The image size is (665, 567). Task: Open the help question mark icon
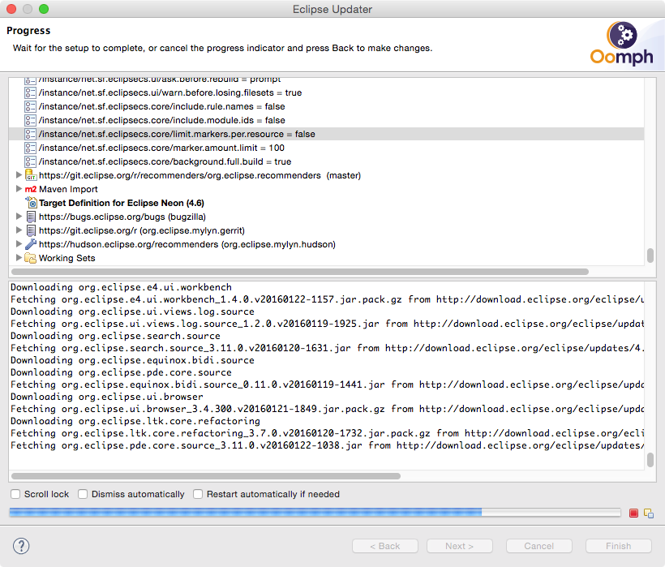pos(21,546)
